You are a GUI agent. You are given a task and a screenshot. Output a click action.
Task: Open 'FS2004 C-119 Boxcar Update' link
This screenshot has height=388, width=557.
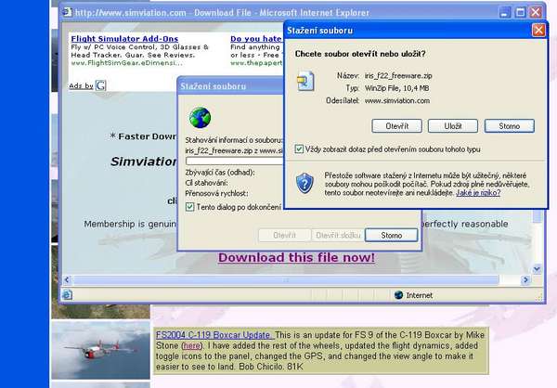pyautogui.click(x=213, y=333)
